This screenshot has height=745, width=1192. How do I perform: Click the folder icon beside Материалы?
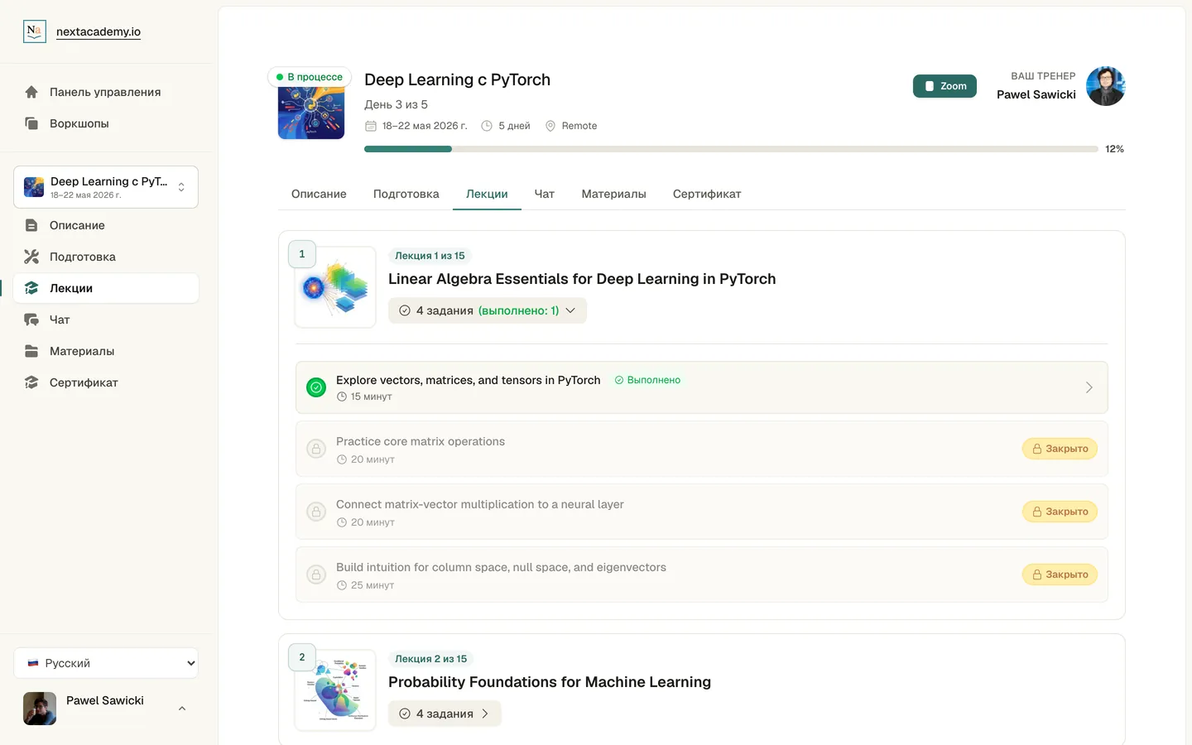[x=31, y=351]
